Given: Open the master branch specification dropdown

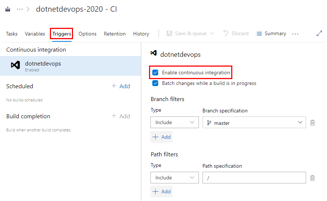Looking at the screenshot, I should pyautogui.click(x=254, y=122).
